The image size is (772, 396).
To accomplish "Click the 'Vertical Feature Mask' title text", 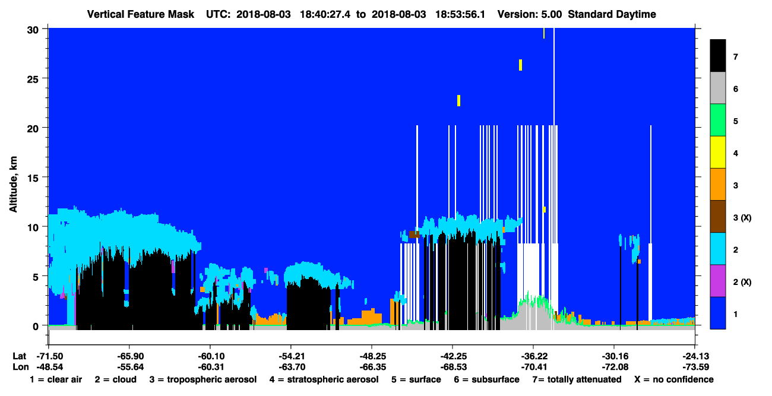I will coord(140,14).
